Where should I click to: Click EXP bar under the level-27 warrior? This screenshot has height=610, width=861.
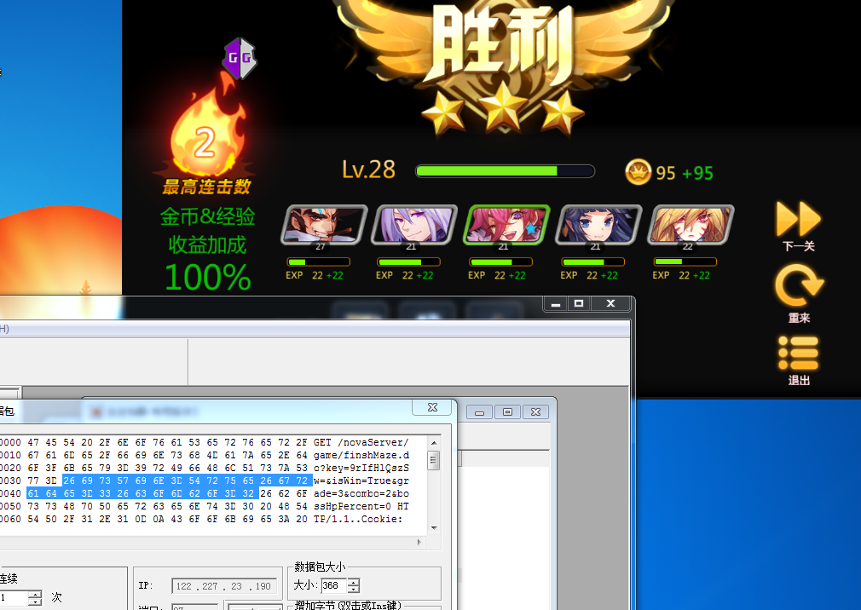pyautogui.click(x=319, y=262)
